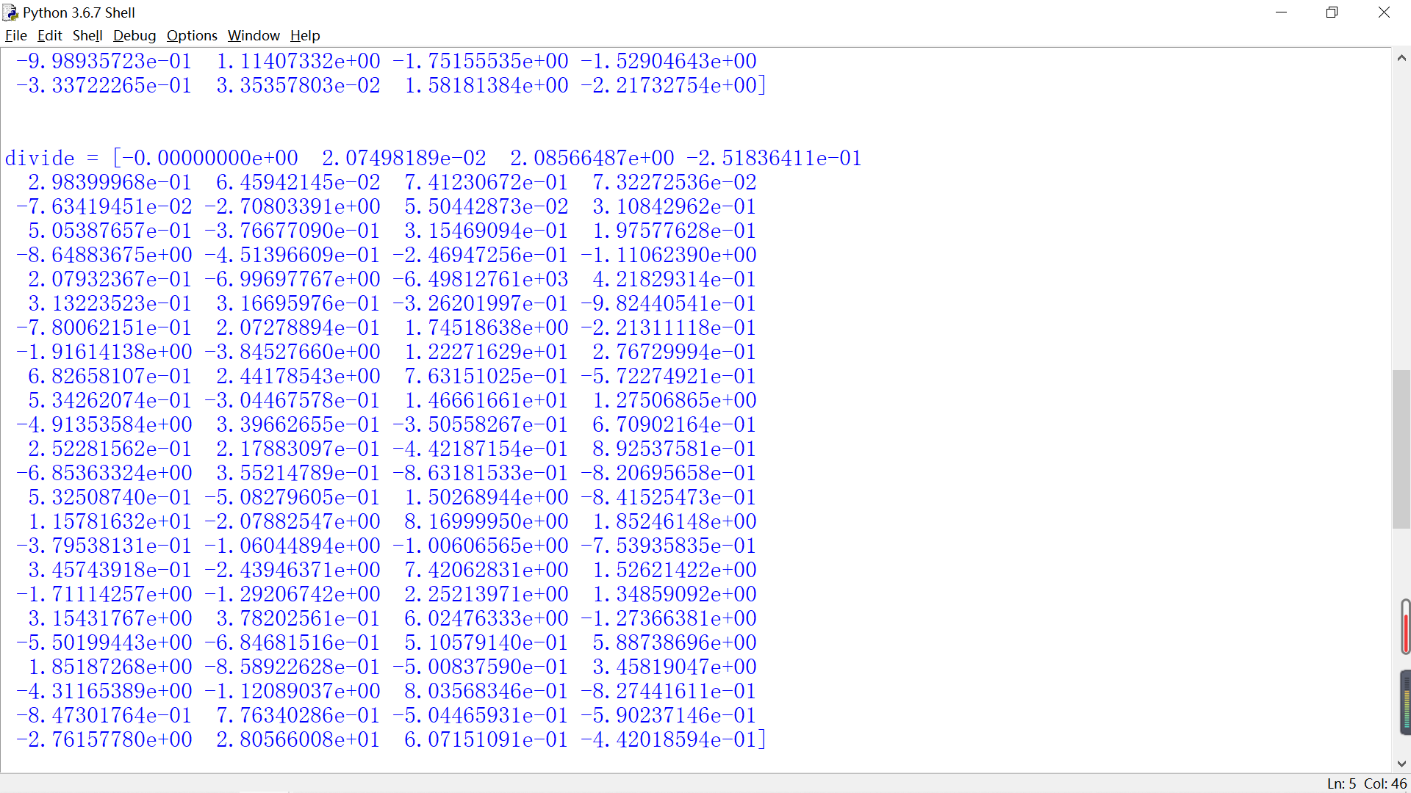Click the scrollbar up arrow
Image resolution: width=1411 pixels, height=793 pixels.
1401,58
